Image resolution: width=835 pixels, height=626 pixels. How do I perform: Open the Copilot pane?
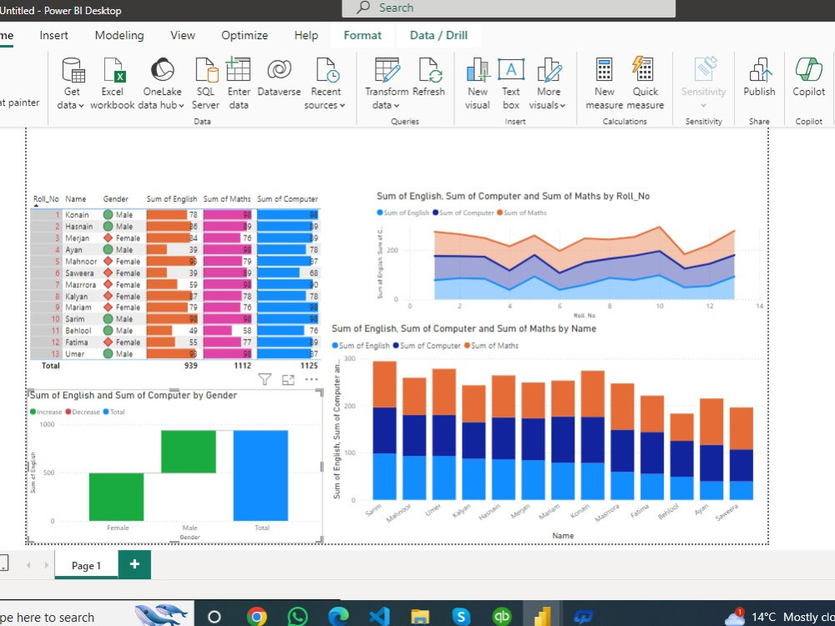(807, 81)
